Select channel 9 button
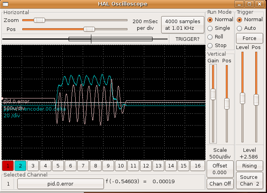 point(108,166)
